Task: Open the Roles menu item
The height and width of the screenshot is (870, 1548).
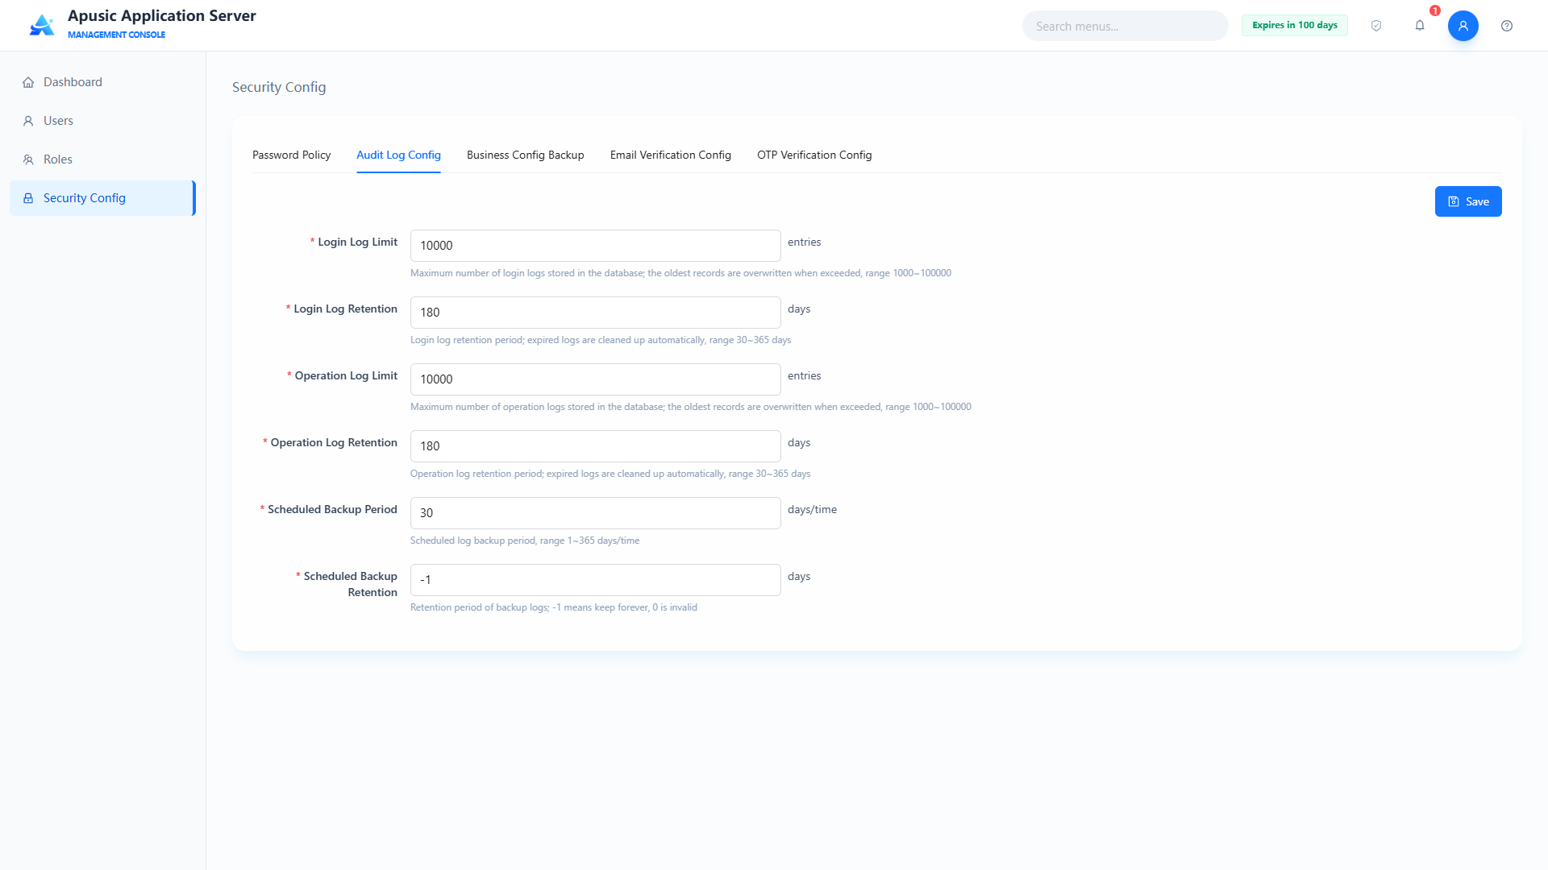Action: pos(102,159)
